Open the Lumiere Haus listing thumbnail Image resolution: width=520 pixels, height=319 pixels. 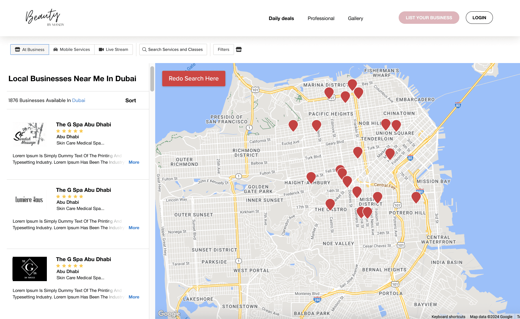[x=29, y=200]
